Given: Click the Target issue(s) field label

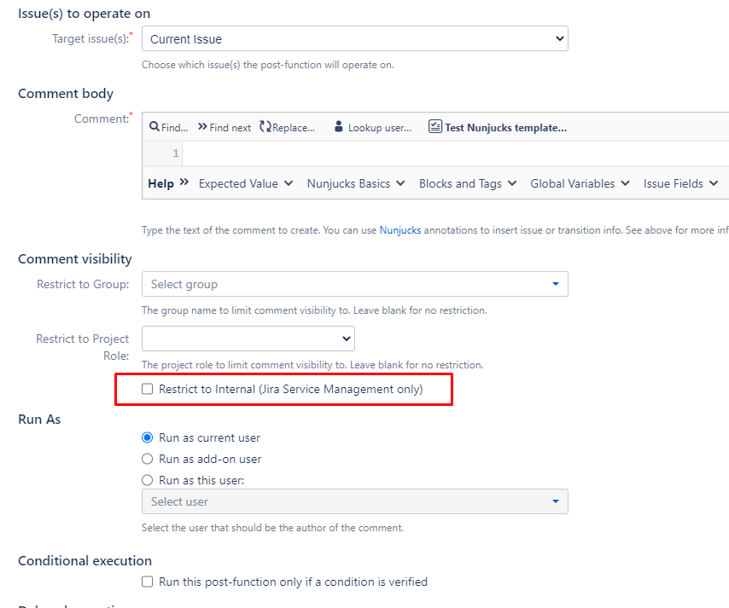Looking at the screenshot, I should point(90,38).
